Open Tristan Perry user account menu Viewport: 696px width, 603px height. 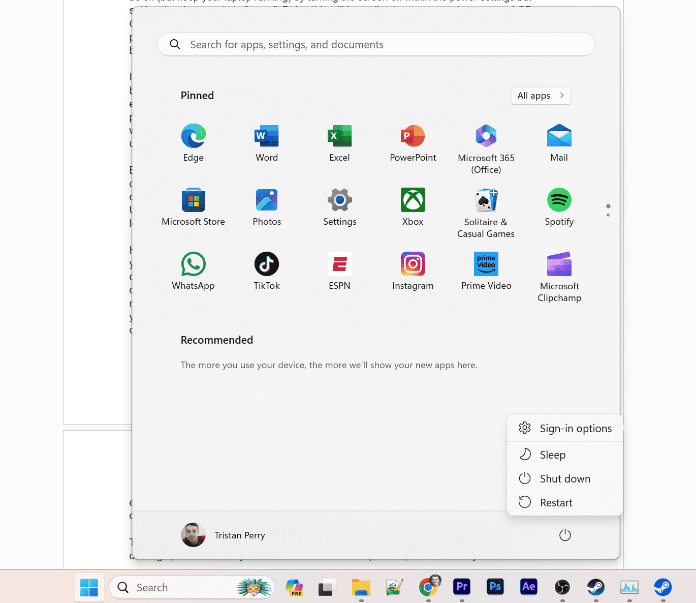coord(224,535)
